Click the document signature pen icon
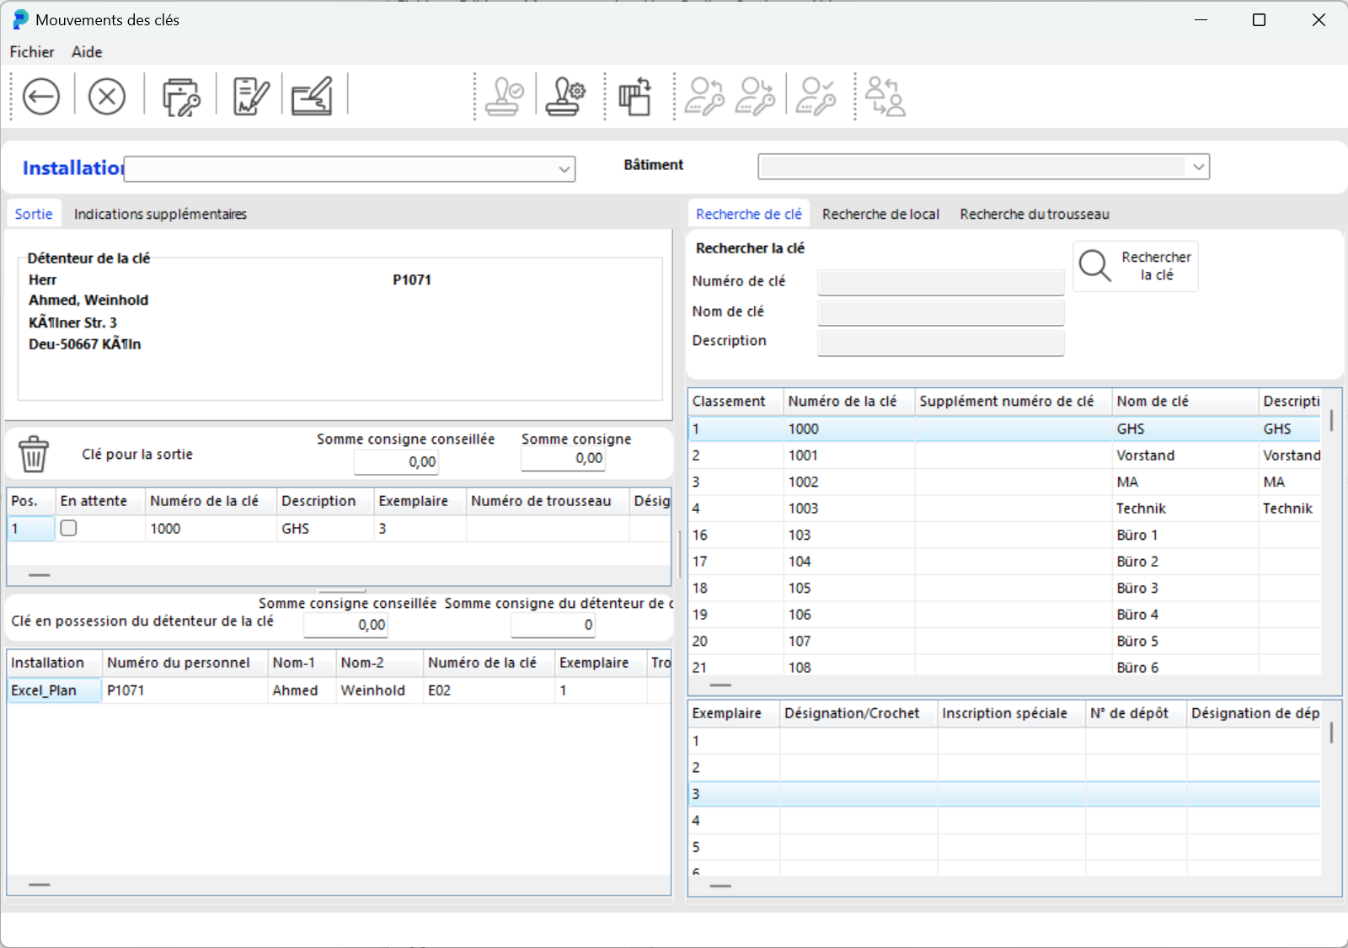Screen dimensions: 1348x948 (250, 97)
